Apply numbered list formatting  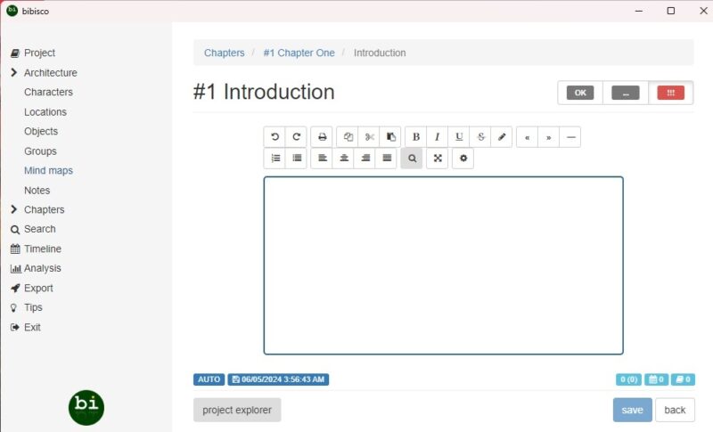tap(275, 158)
